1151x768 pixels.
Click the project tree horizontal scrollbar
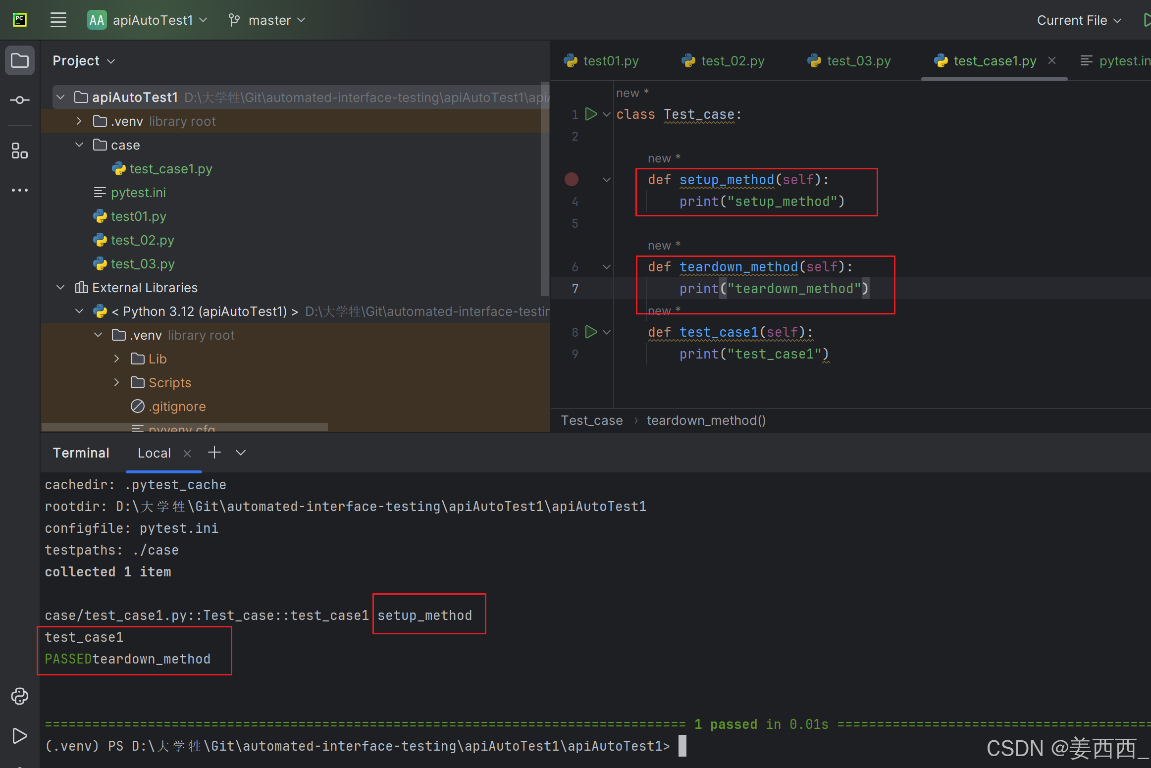(x=184, y=426)
